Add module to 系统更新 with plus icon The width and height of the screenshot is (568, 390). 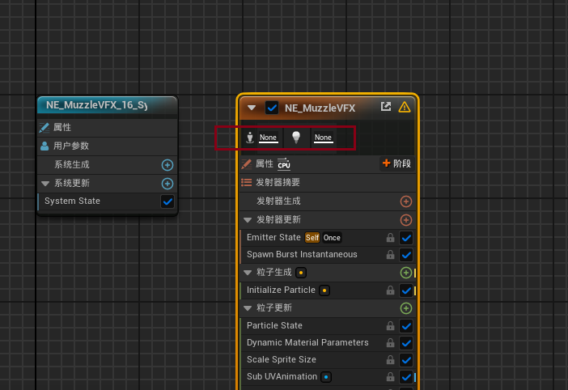[167, 184]
